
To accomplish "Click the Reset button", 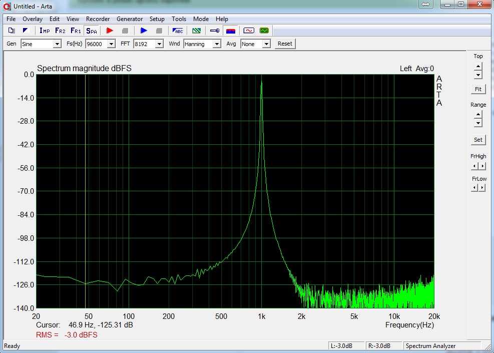I will [285, 44].
